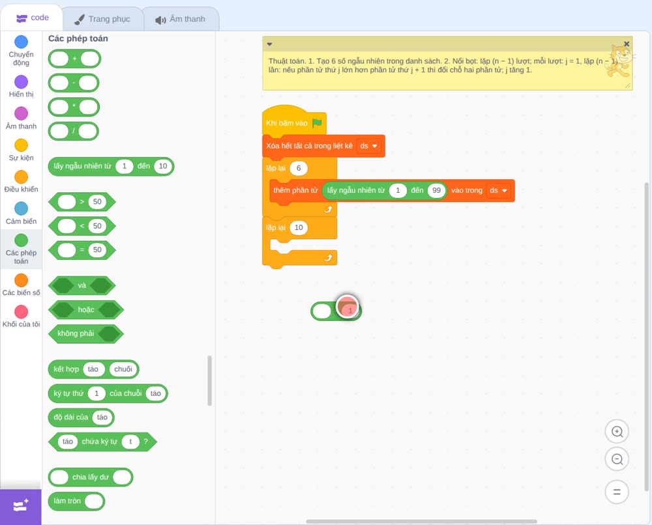Switch to the Âm thanh tab
Screen dimensions: 652x525
pos(181,19)
